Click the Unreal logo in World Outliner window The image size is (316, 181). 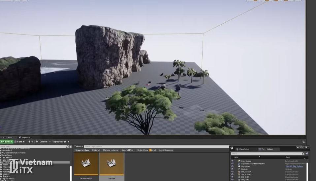pyautogui.click(x=232, y=148)
